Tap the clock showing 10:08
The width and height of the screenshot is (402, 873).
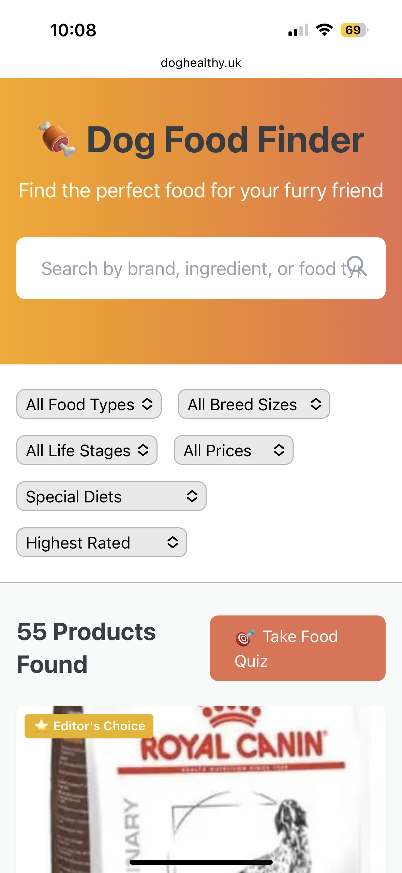coord(73,30)
